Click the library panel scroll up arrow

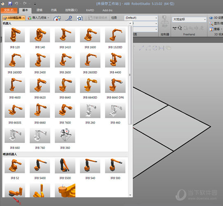point(130,23)
